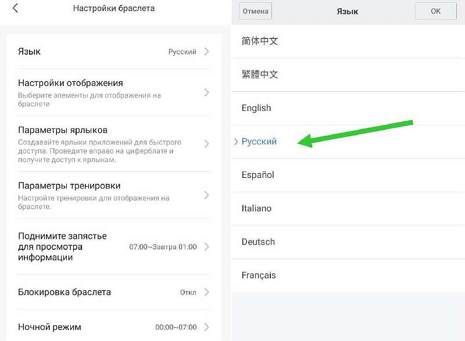Image resolution: width=465 pixels, height=341 pixels.
Task: Click chevron beside Параметры ярлыков
Action: pos(206,144)
